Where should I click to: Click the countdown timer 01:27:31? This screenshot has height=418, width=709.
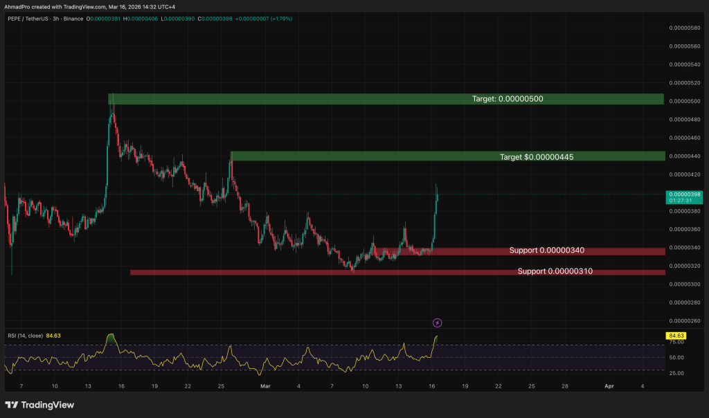(684, 202)
